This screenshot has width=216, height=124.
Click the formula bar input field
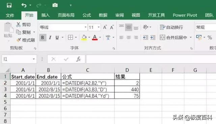pyautogui.click(x=151, y=59)
